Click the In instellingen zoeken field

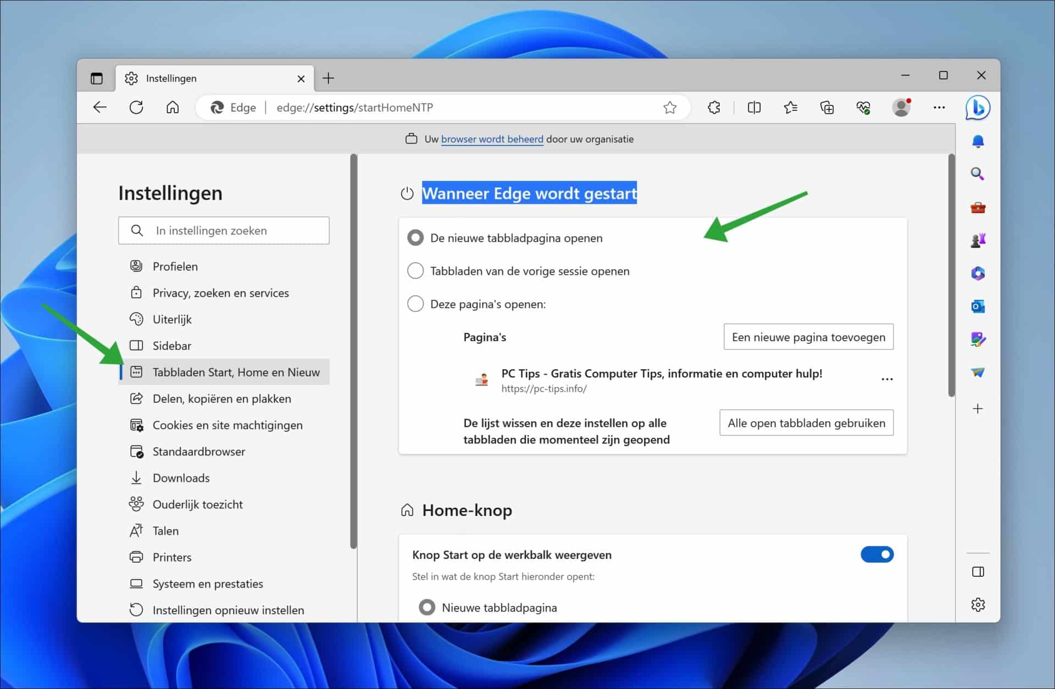coord(223,230)
